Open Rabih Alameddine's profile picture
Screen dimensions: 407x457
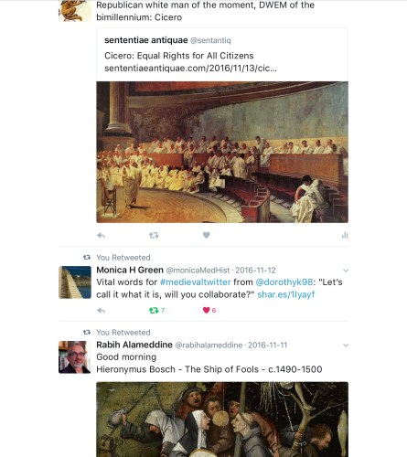click(x=75, y=357)
